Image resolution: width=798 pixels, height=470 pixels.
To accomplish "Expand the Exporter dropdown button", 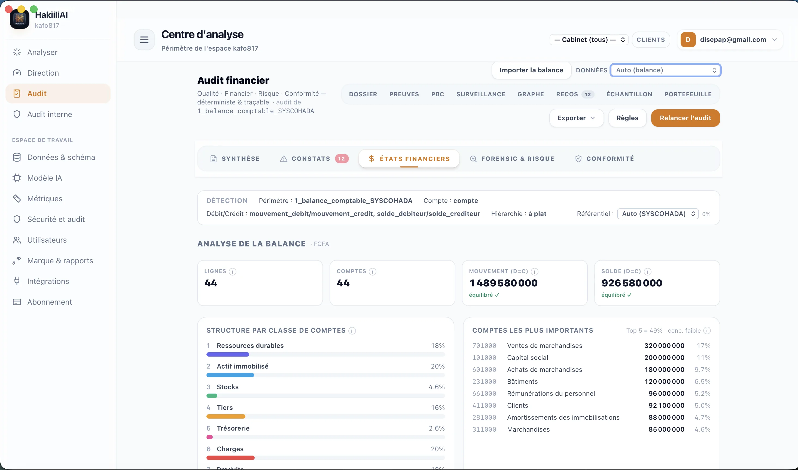I will [576, 118].
